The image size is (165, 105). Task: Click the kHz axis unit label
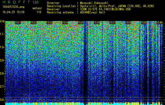[x=2, y=21]
